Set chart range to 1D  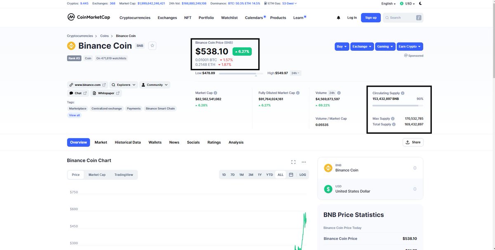[x=224, y=175]
